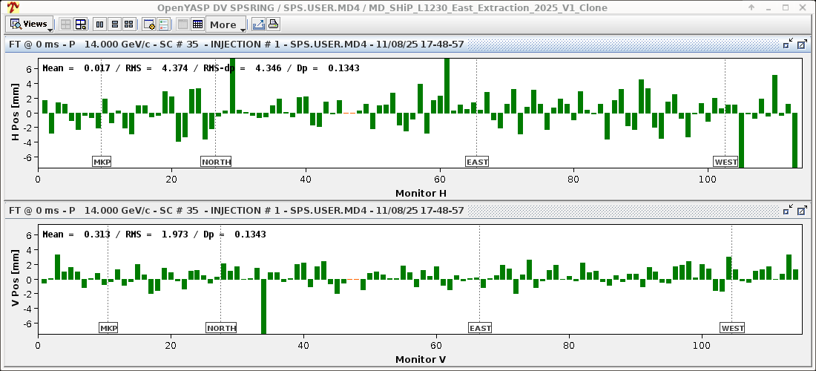Expand the More dropdown button
This screenshot has width=816, height=371.
tap(226, 24)
